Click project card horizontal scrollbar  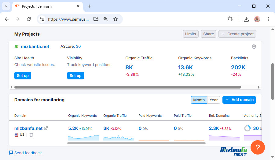[128, 87]
